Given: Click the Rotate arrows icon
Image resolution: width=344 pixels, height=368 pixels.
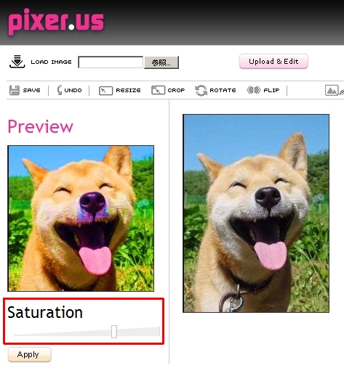Looking at the screenshot, I should pos(201,91).
